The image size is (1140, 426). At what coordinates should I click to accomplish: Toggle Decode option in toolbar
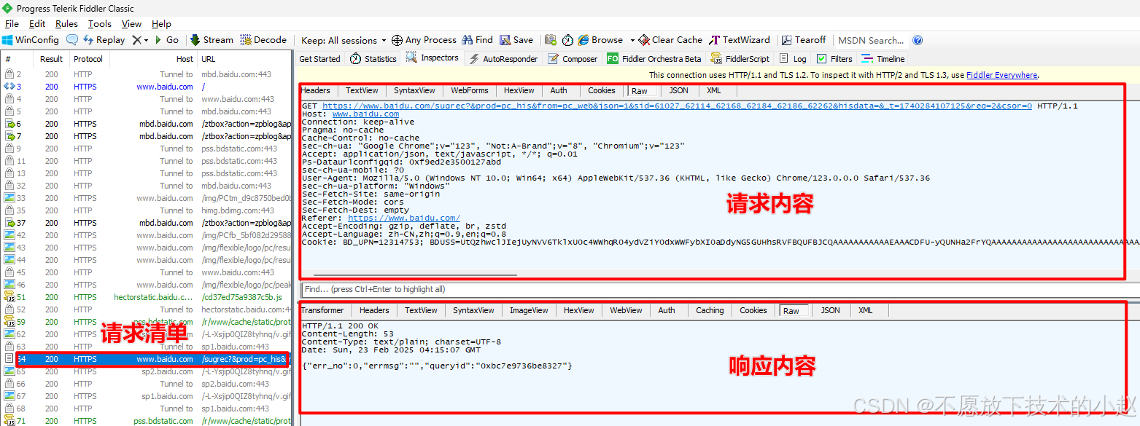(x=263, y=40)
